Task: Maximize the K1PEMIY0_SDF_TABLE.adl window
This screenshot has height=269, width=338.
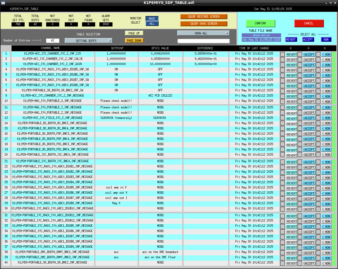Action: (x=331, y=3)
